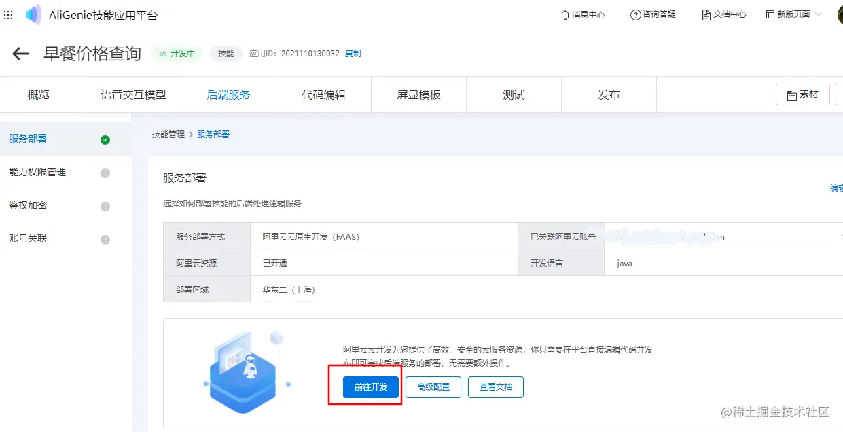Image resolution: width=843 pixels, height=432 pixels.
Task: Select 鉴权加密 in the sidebar
Action: [65, 206]
